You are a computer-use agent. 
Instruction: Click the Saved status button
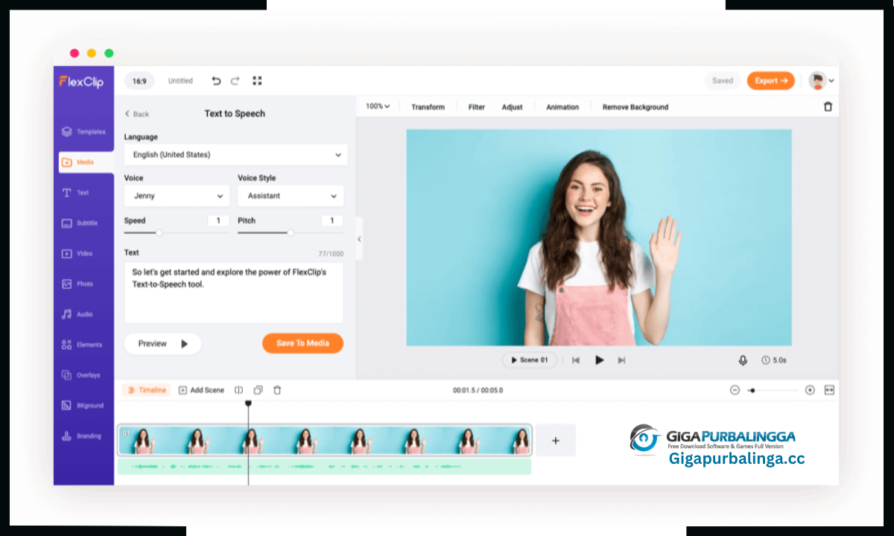[723, 80]
